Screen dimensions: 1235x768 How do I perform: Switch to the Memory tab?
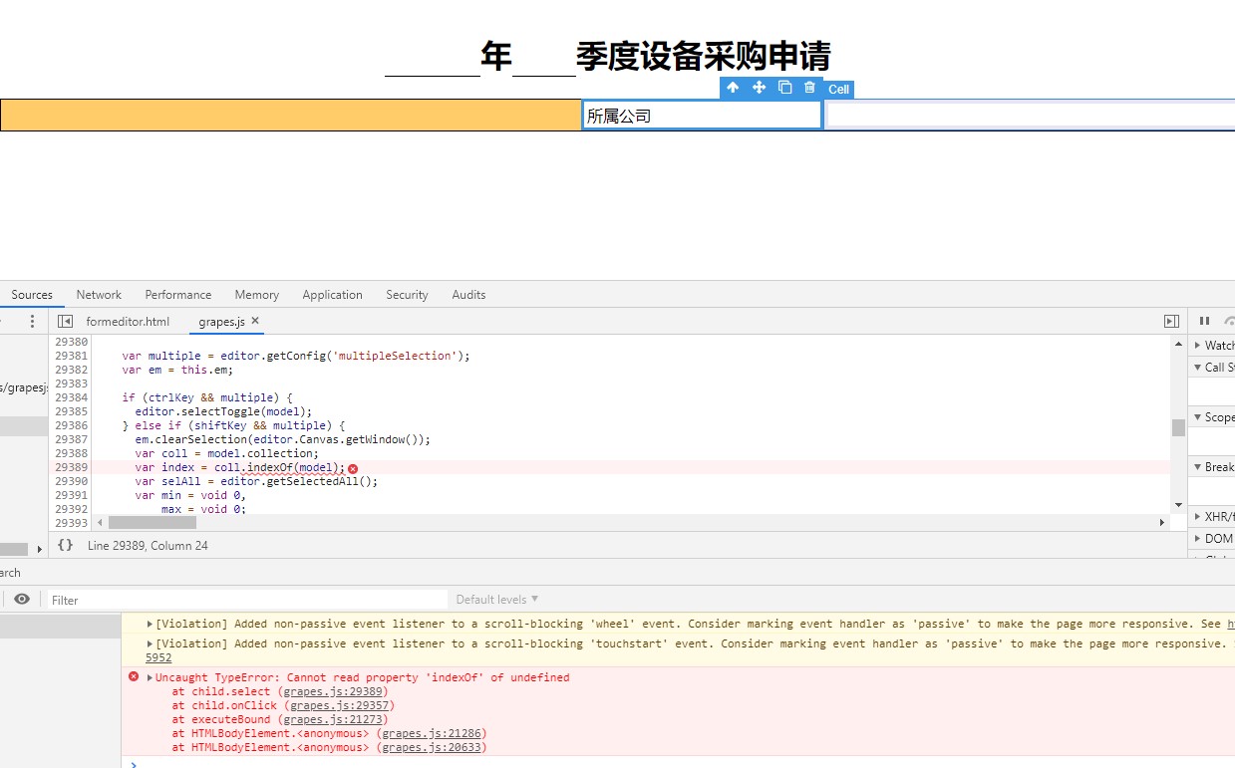257,295
